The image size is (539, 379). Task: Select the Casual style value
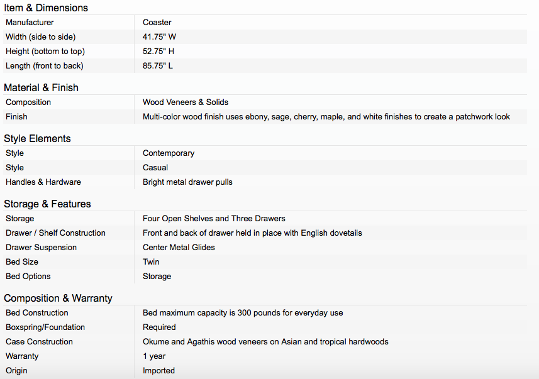155,167
